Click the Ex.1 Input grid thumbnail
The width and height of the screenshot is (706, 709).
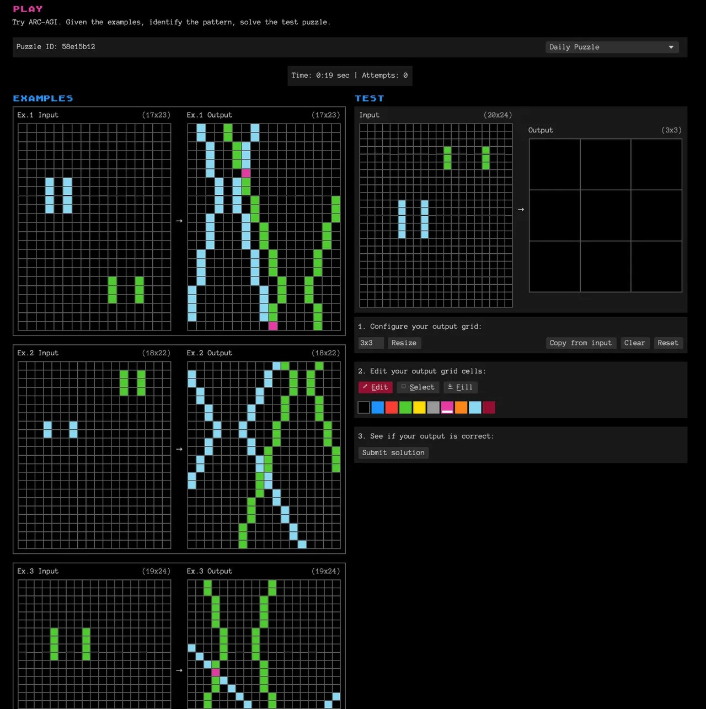94,227
